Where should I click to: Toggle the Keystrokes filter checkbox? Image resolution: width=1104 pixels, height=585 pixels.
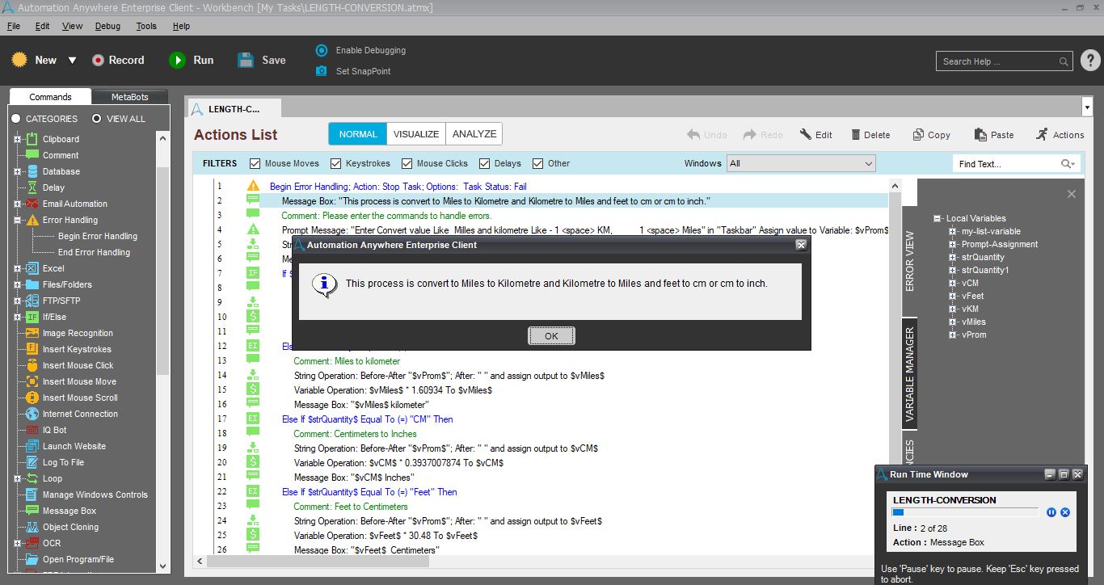[x=336, y=163]
